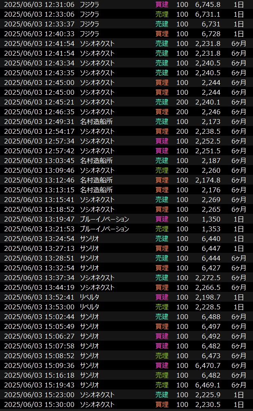
Task: Select サンリオ in the 13:24:54 row
Action: (x=89, y=239)
